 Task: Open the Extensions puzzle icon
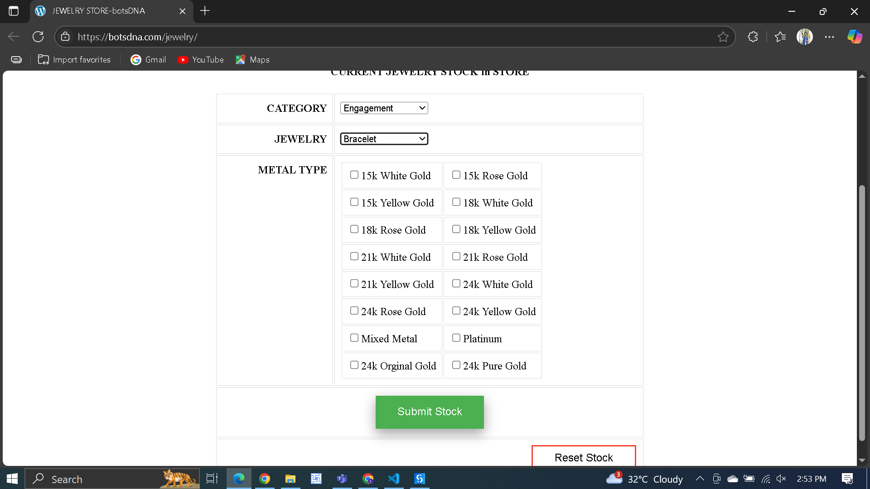(x=753, y=37)
